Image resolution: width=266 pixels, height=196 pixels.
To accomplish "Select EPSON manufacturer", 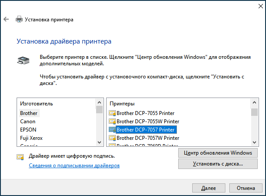I will [28, 130].
